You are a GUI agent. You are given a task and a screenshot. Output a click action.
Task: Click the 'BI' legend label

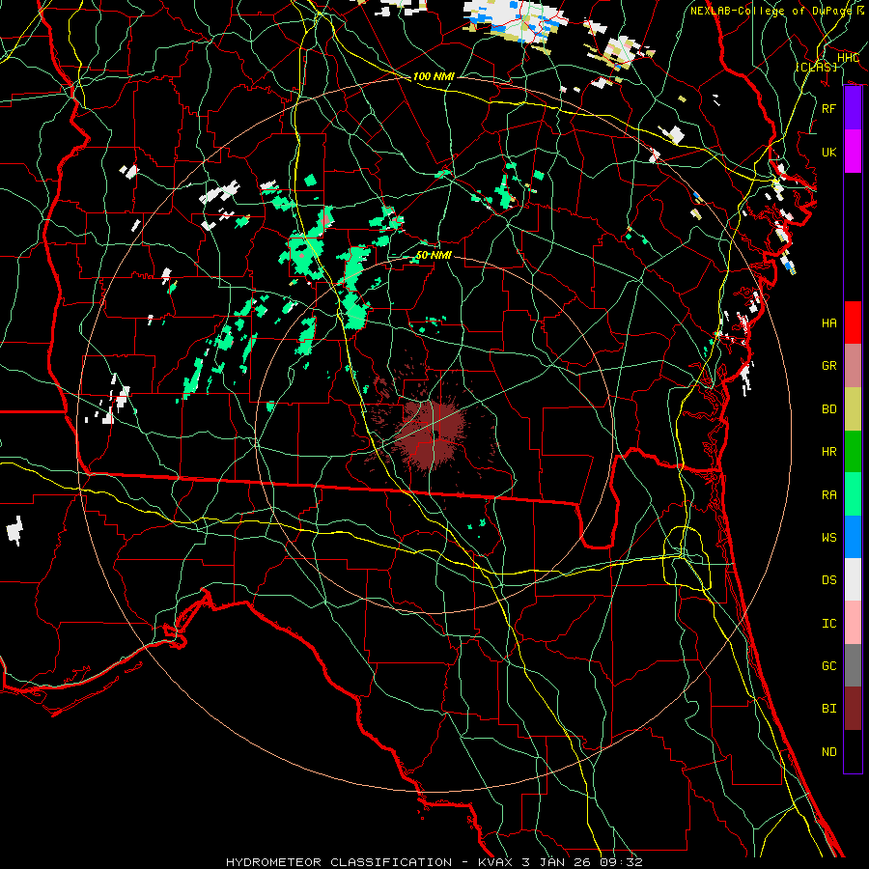(x=828, y=709)
